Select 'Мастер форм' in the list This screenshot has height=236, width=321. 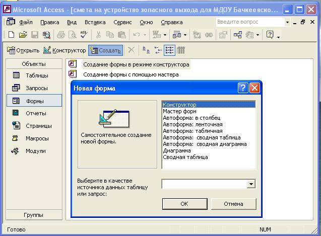(x=179, y=111)
